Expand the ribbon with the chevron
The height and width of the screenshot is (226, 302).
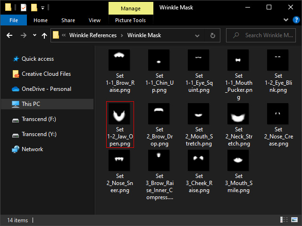[x=285, y=20]
